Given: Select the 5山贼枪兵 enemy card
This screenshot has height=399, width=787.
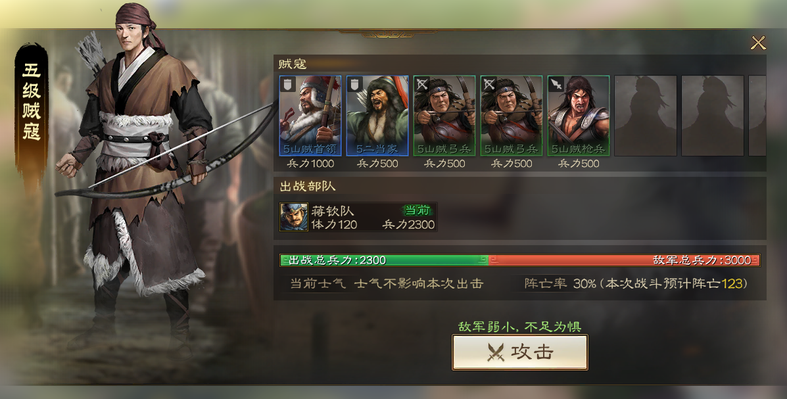Looking at the screenshot, I should 579,116.
